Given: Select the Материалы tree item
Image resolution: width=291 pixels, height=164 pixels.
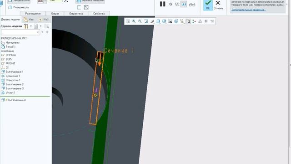Looking at the screenshot, I should [x=10, y=42].
